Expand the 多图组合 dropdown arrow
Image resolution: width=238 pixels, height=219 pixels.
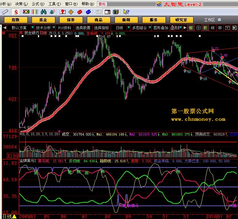[150, 28]
